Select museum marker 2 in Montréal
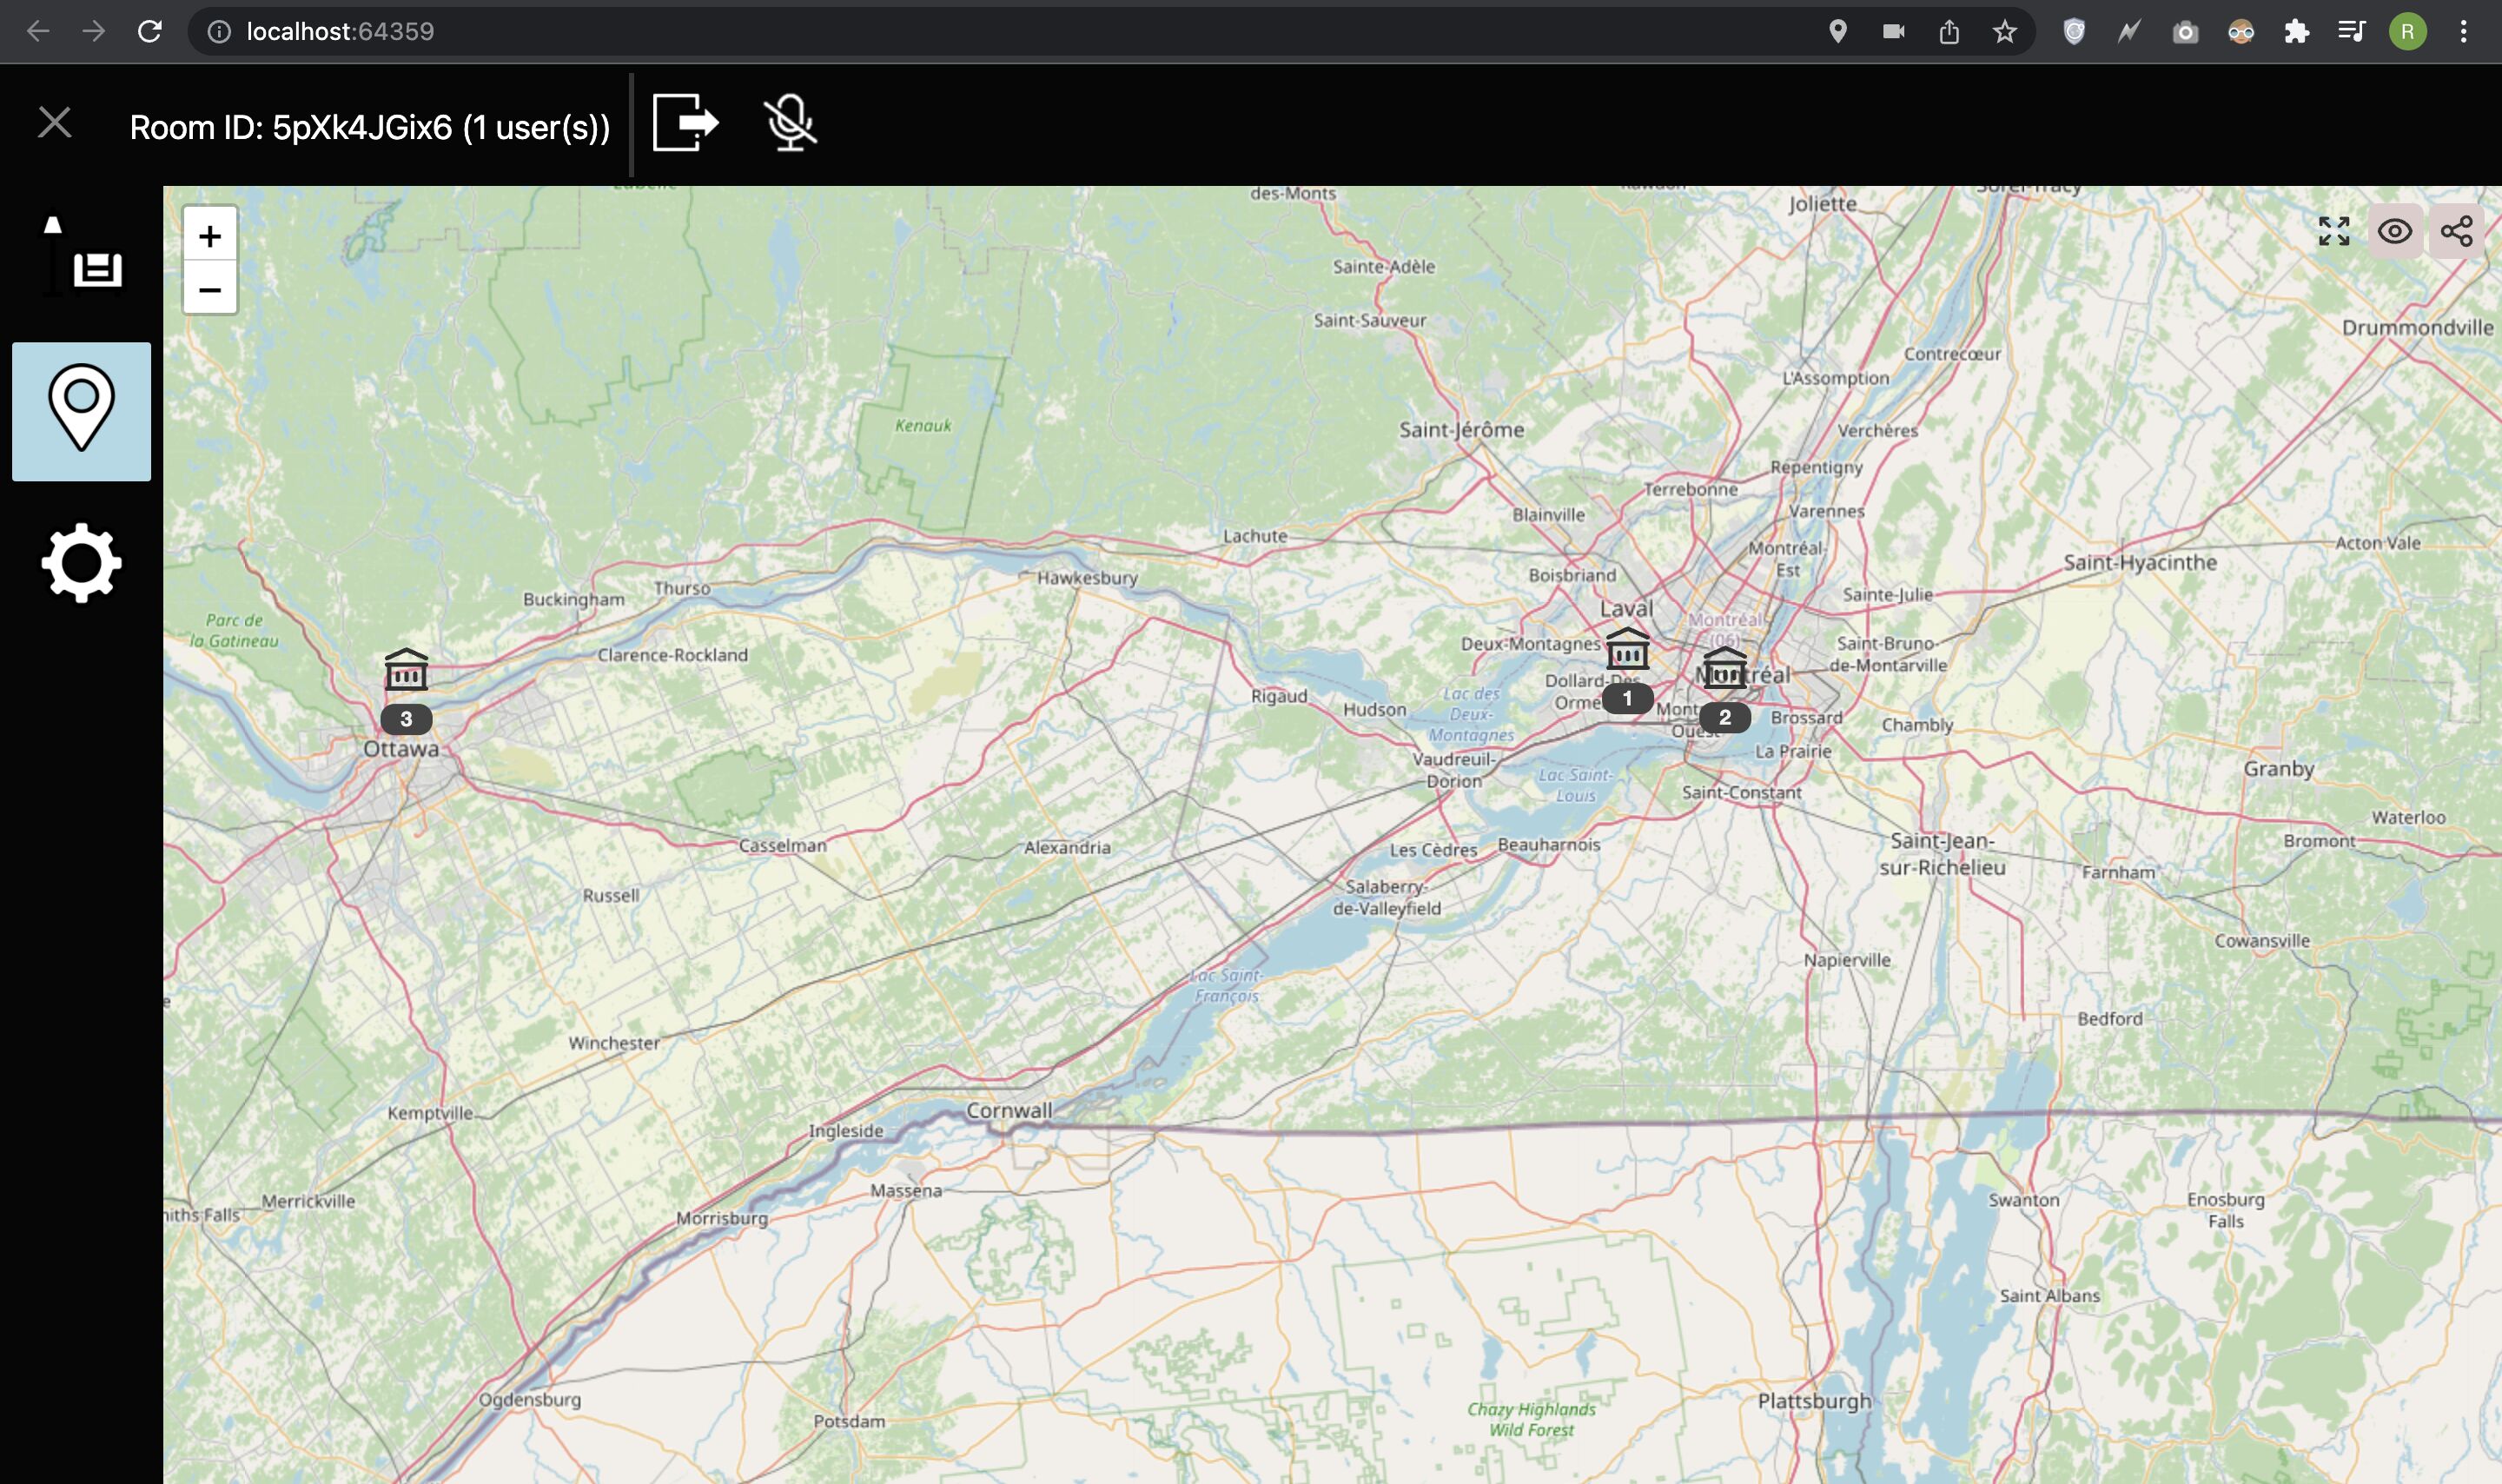 1724,670
